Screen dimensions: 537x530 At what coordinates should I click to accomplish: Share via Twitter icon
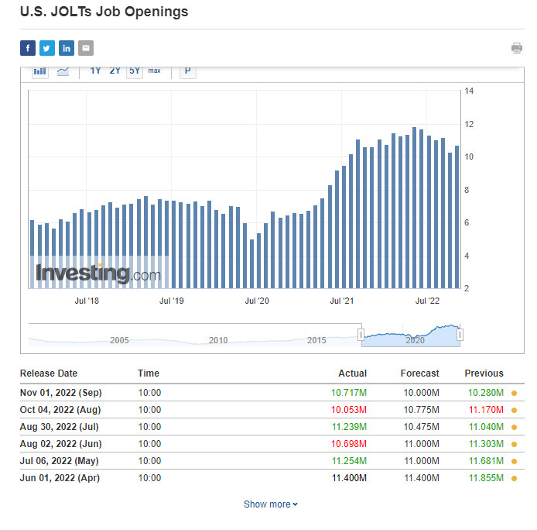[47, 48]
